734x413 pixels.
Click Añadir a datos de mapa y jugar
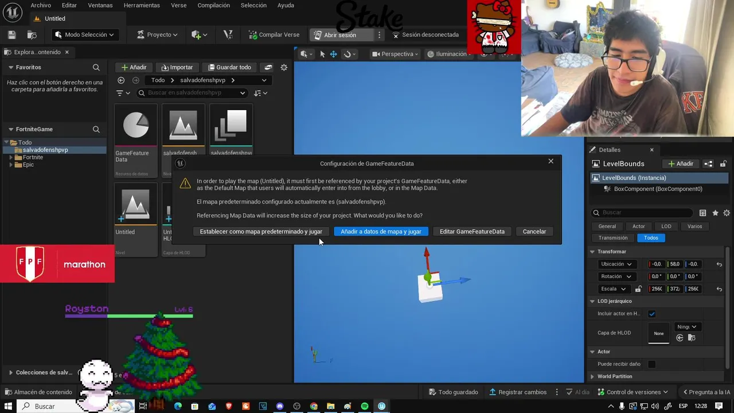381,232
